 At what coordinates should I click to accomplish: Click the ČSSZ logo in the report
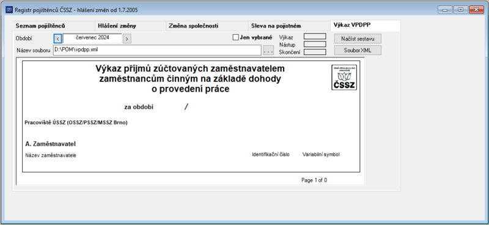(x=344, y=78)
